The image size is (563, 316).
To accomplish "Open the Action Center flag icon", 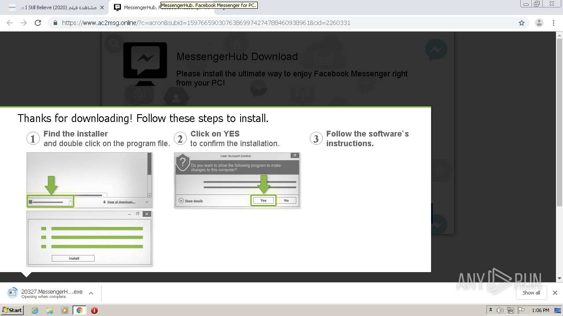I will click(521, 310).
